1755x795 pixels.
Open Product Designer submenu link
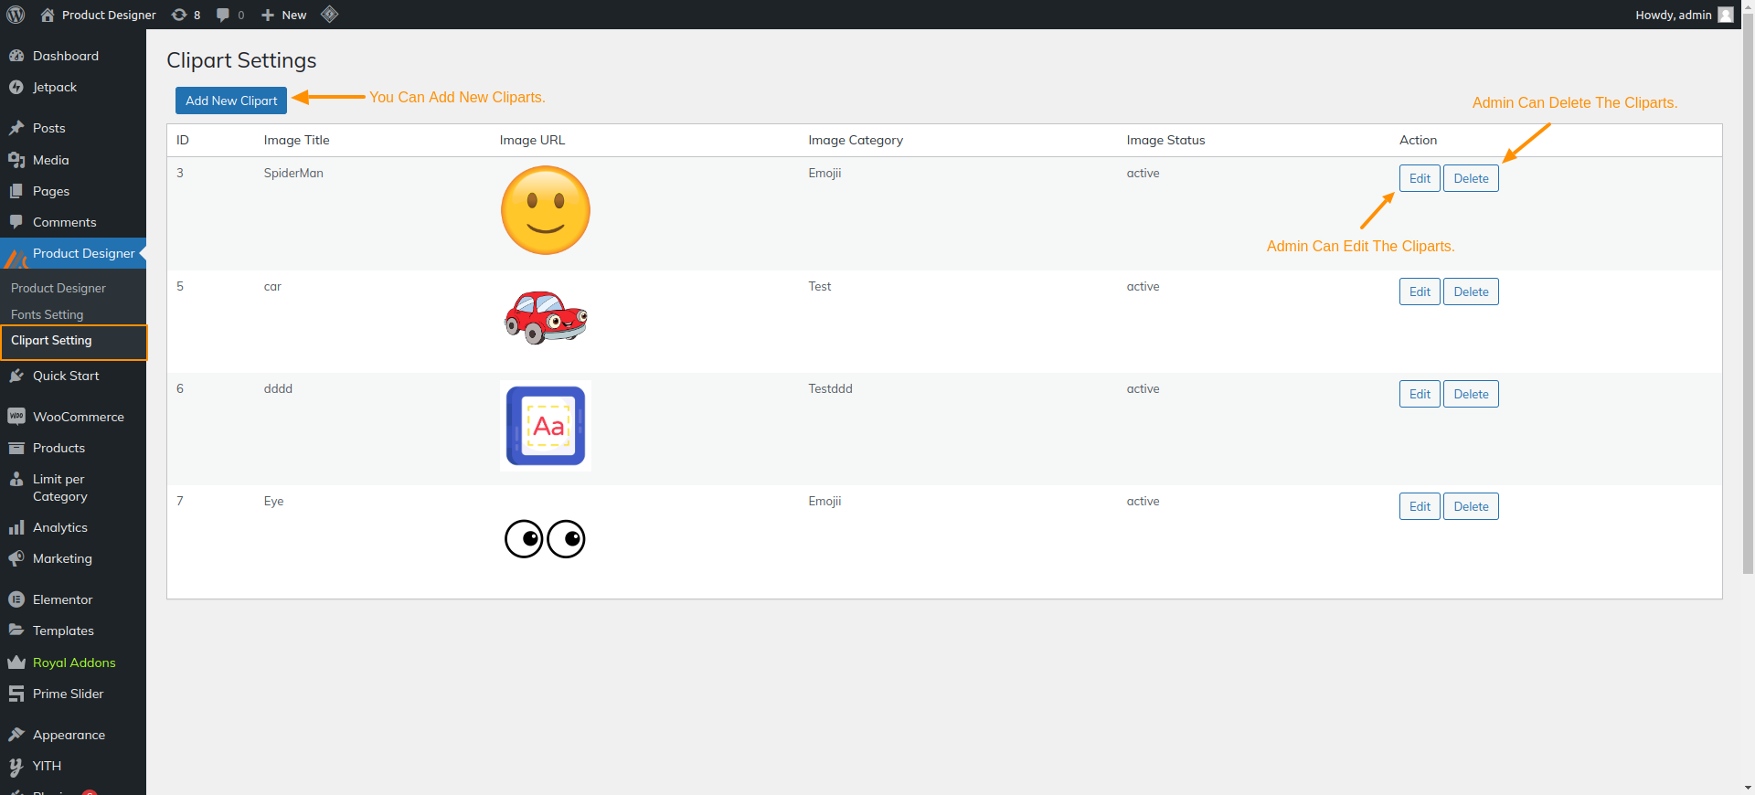58,288
